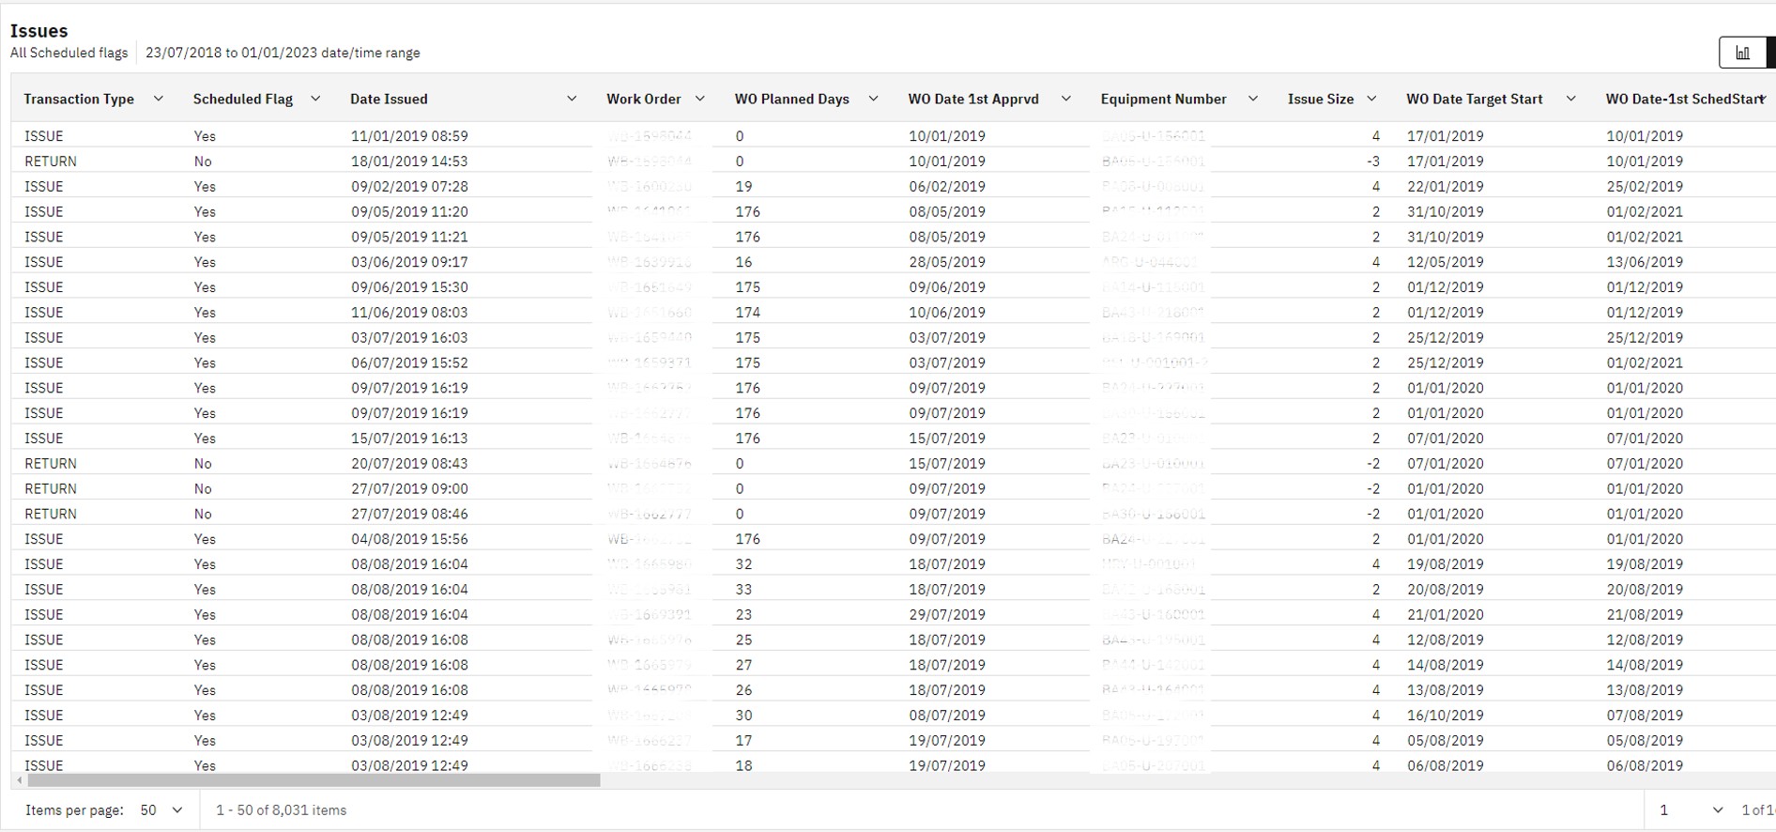Click first approved date 28/05/2019
This screenshot has height=832, width=1776.
click(947, 262)
